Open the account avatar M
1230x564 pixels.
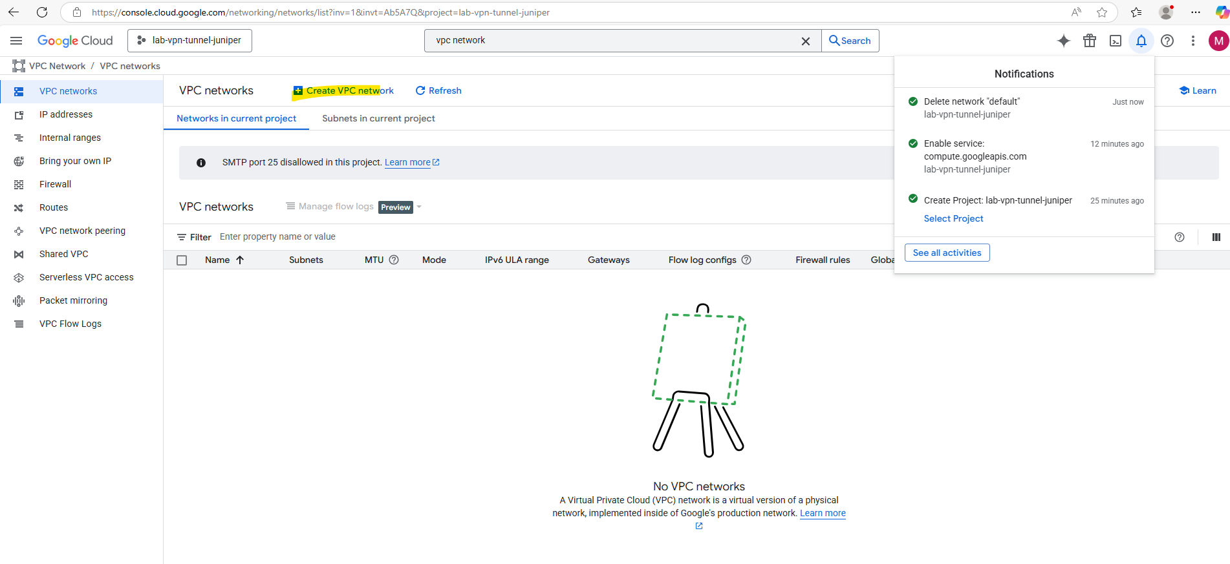pos(1219,41)
